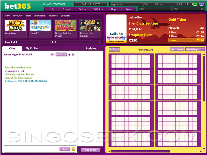Go to games page 2
Screen dimensions: 207x155
53,42
